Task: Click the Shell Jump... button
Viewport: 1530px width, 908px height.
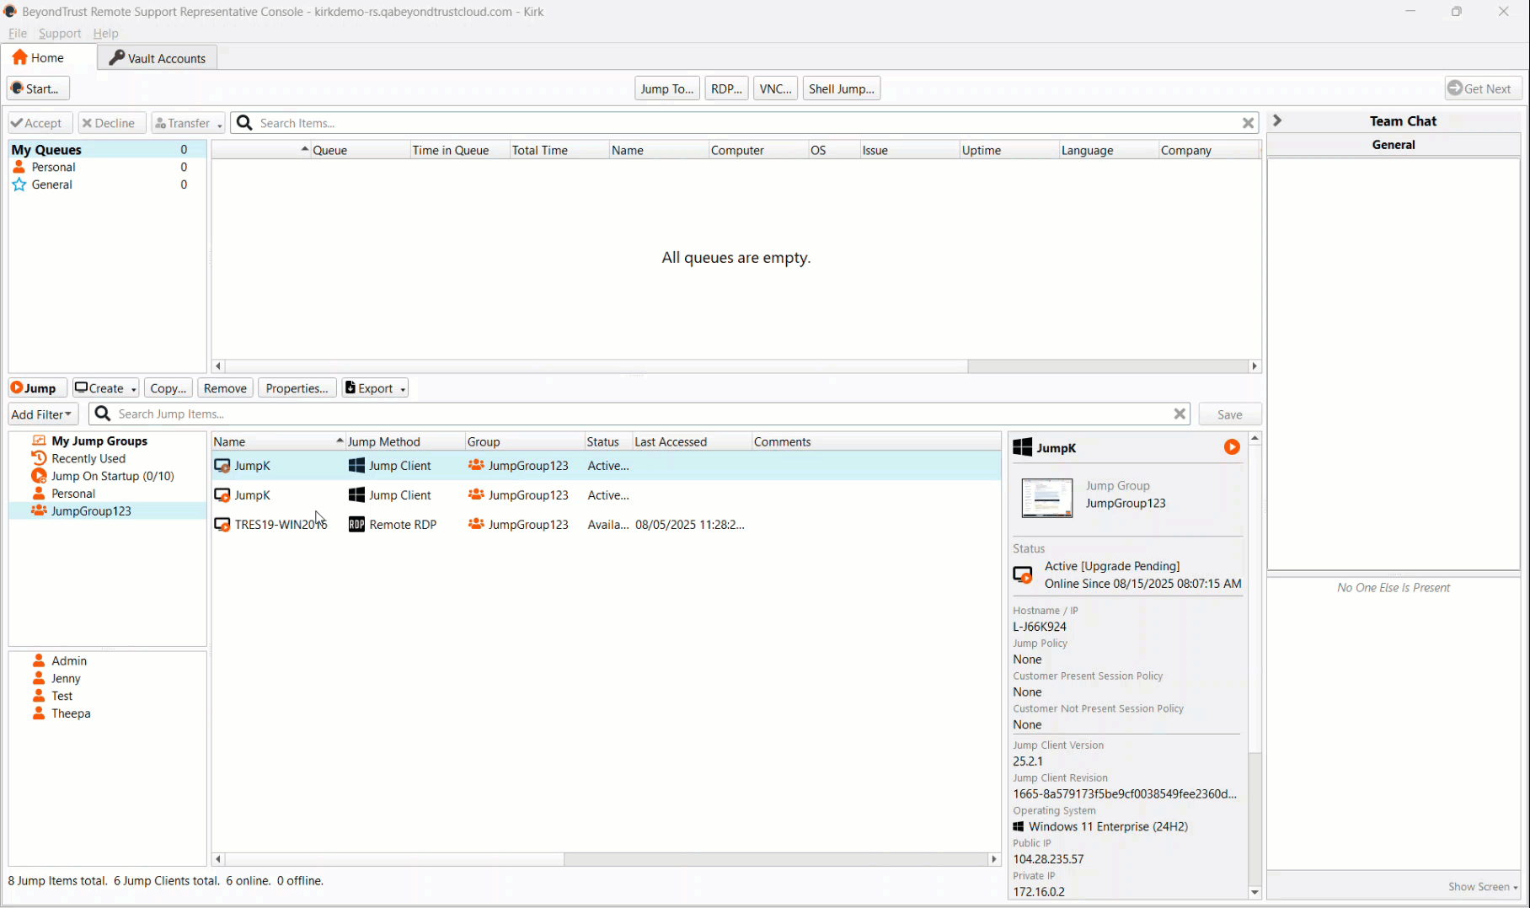Action: pyautogui.click(x=842, y=88)
